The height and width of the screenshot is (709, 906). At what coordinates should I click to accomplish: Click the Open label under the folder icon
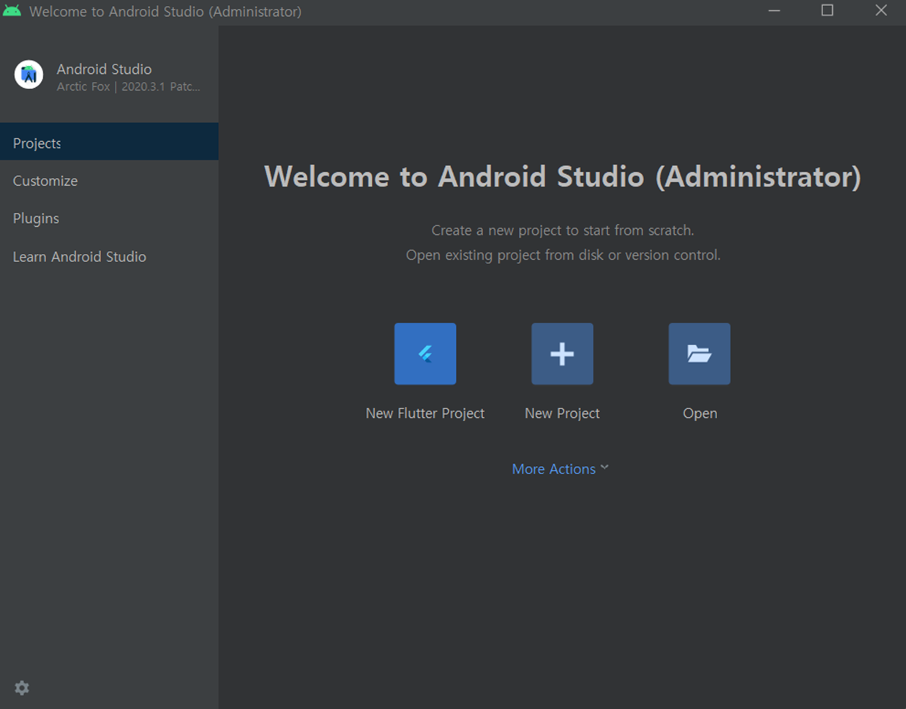[700, 413]
